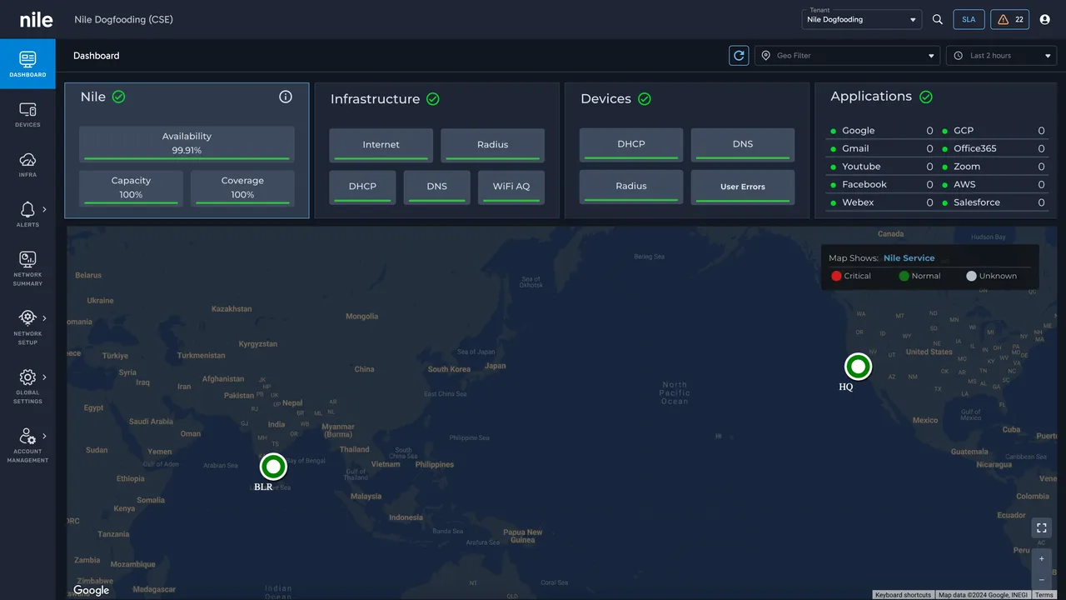1066x600 pixels.
Task: Open the Tenant dropdown
Action: tap(861, 19)
